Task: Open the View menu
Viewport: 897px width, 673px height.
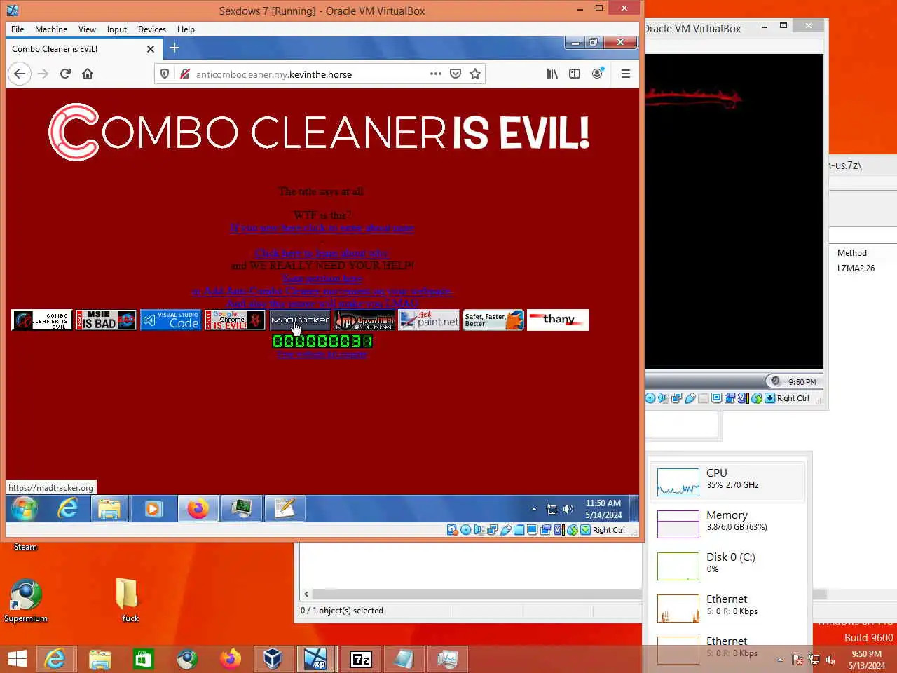Action: [x=87, y=29]
